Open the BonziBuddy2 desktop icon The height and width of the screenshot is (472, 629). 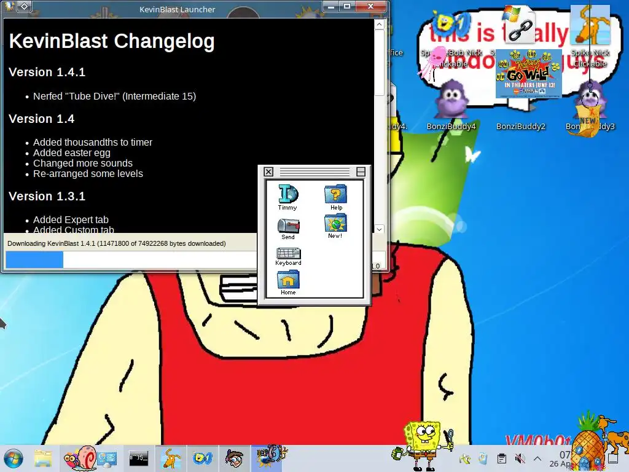[521, 126]
